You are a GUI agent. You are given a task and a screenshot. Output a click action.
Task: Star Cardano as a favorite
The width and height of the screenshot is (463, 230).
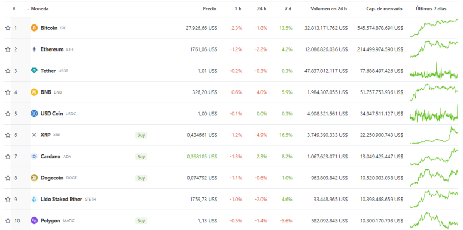click(x=8, y=157)
